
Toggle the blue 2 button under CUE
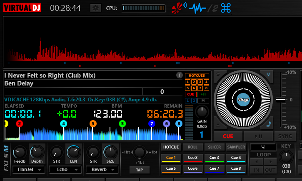coord(194,101)
